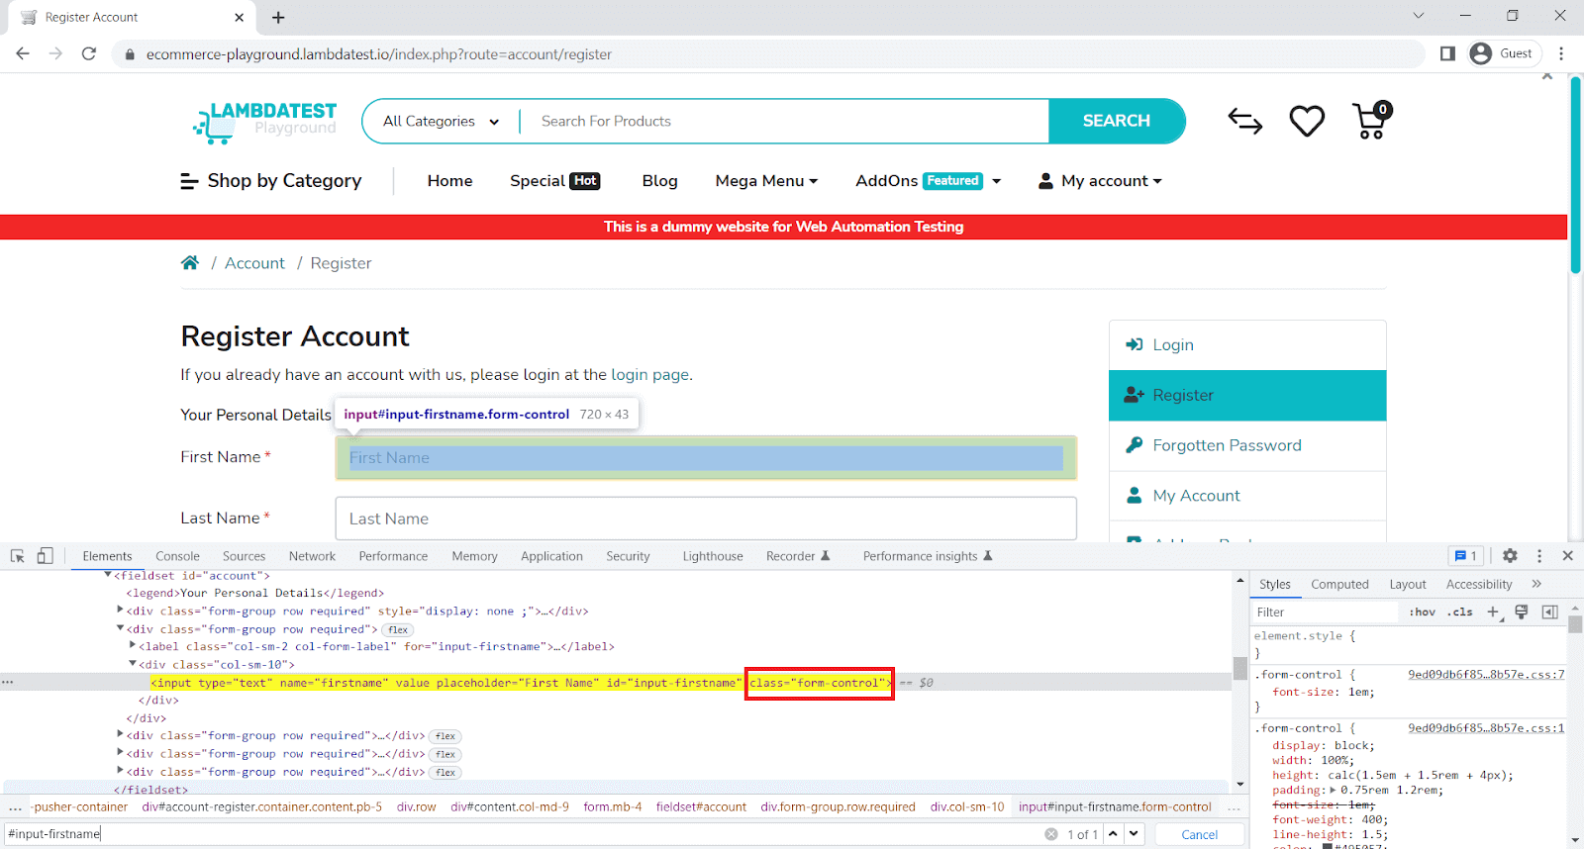Expand the padding property triangle
Screen dimensions: 1584x849
tap(1333, 791)
